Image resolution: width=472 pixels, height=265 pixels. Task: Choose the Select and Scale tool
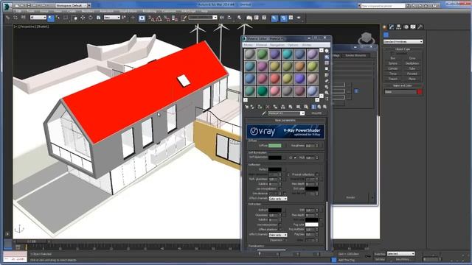point(98,18)
